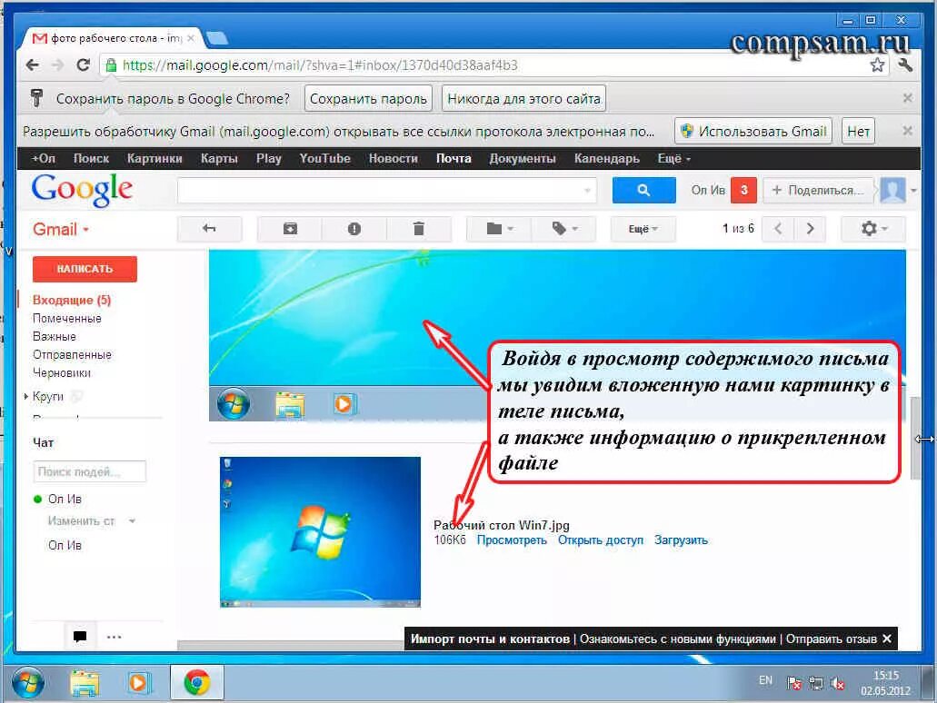The width and height of the screenshot is (937, 703).
Task: Open notifications badge showing 3
Action: coord(743,190)
